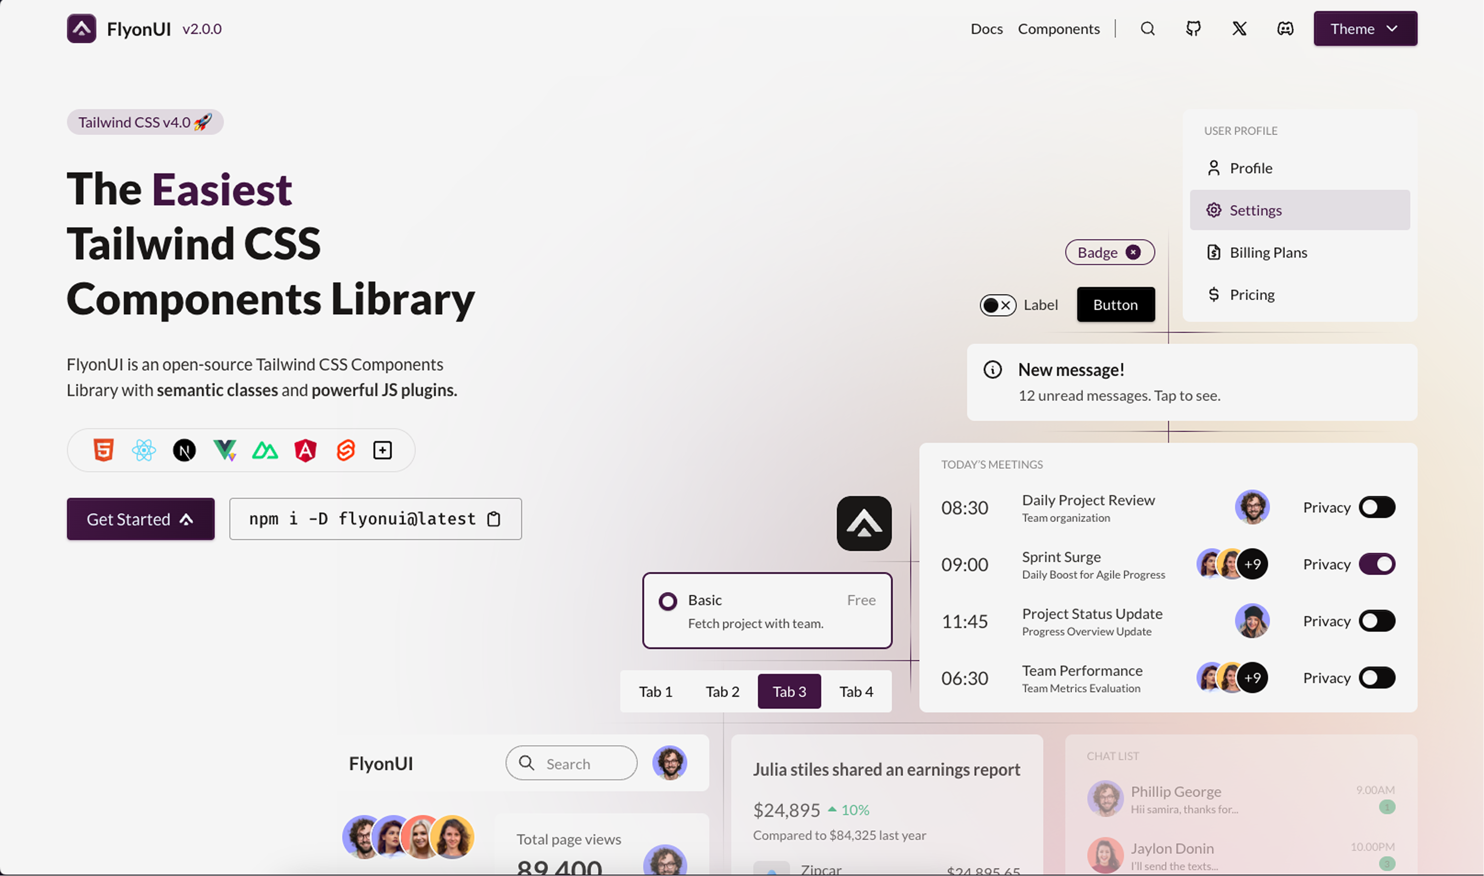Click the +9 avatar in Team Performance row
This screenshot has width=1484, height=876.
click(x=1252, y=678)
